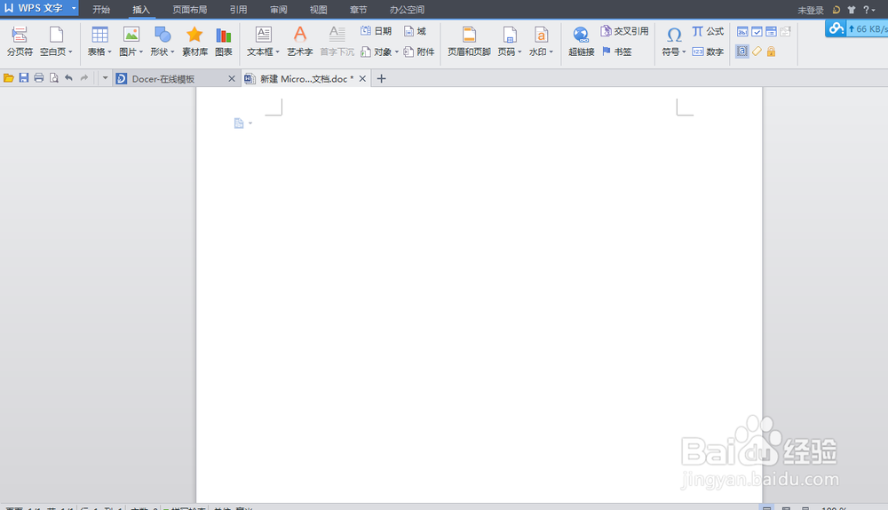The width and height of the screenshot is (888, 510).
Task: Insert date (日期) field
Action: pos(376,31)
